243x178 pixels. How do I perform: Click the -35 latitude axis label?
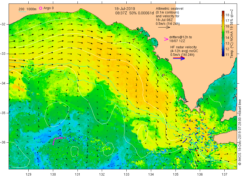tap(3, 113)
